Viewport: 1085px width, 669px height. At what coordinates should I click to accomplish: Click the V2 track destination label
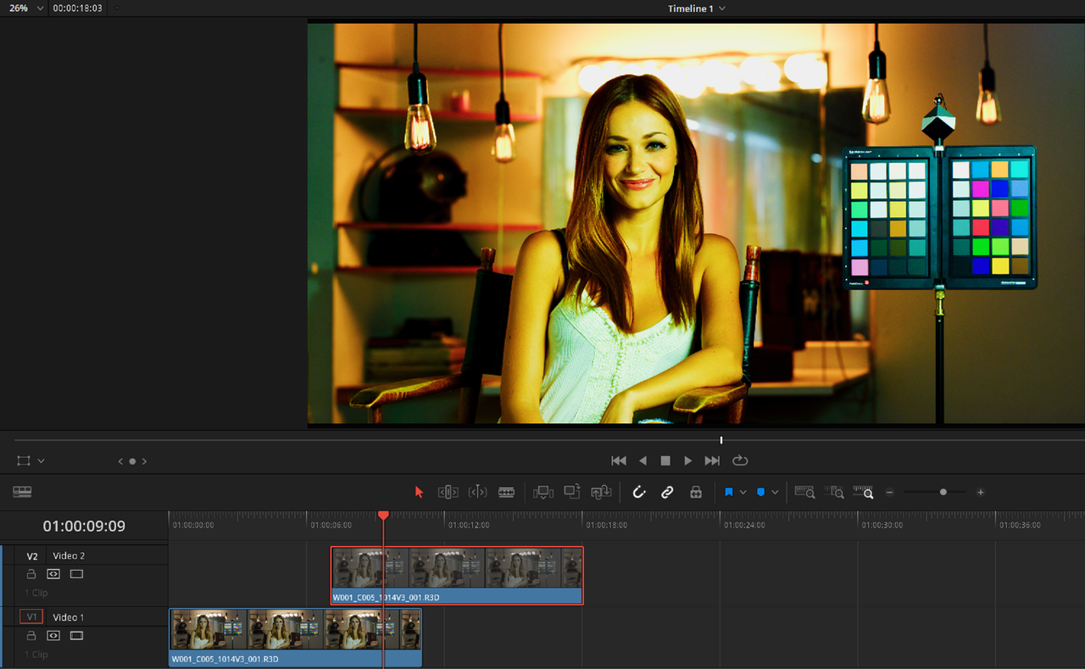[32, 556]
